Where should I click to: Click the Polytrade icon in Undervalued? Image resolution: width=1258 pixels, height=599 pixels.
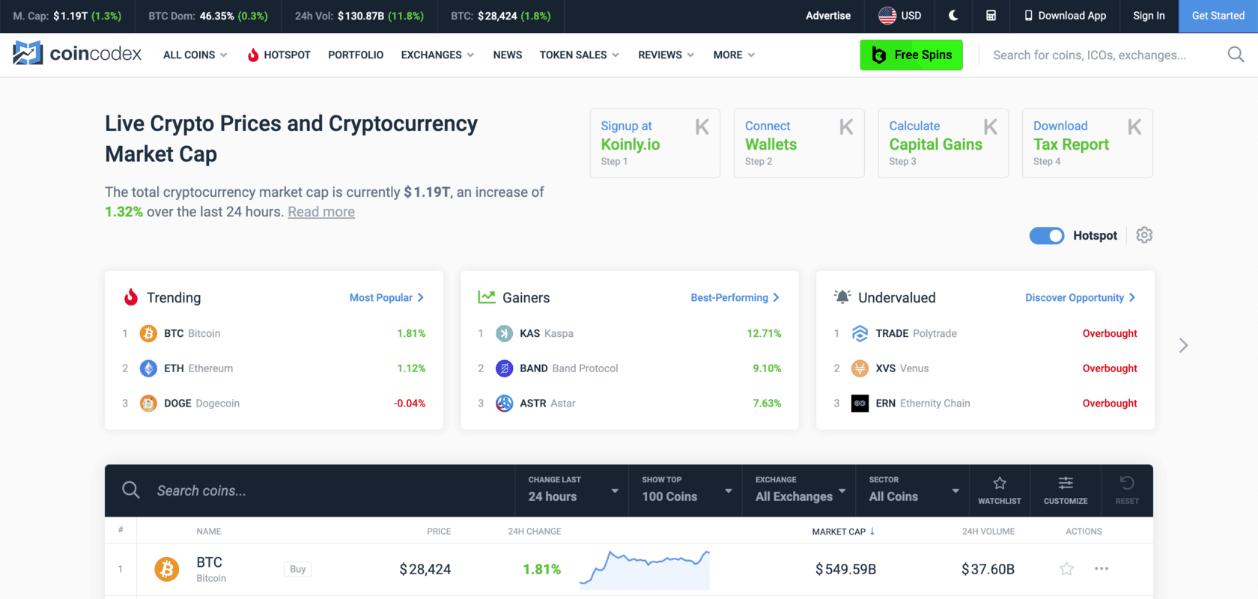tap(860, 333)
